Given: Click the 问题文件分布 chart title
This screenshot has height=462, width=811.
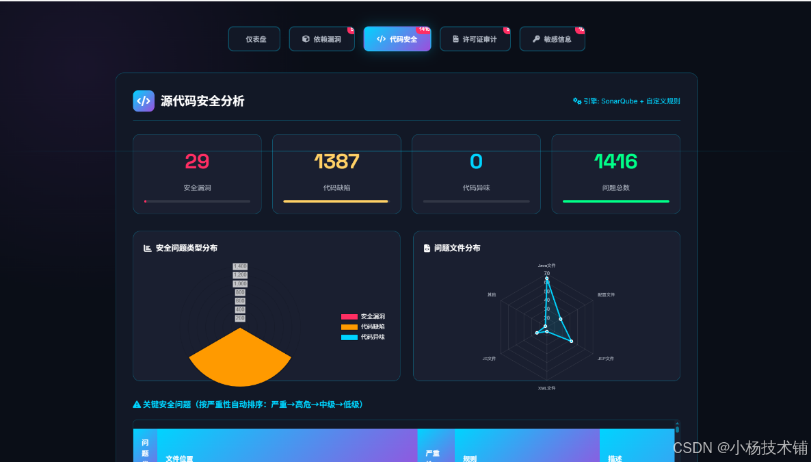Looking at the screenshot, I should click(457, 248).
